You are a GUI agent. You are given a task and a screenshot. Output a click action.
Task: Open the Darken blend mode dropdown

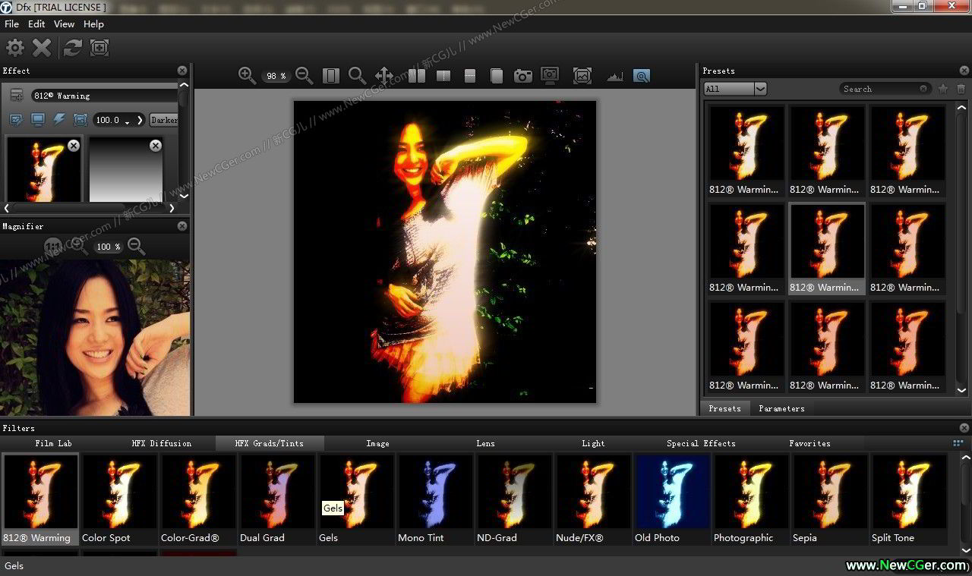tap(163, 120)
